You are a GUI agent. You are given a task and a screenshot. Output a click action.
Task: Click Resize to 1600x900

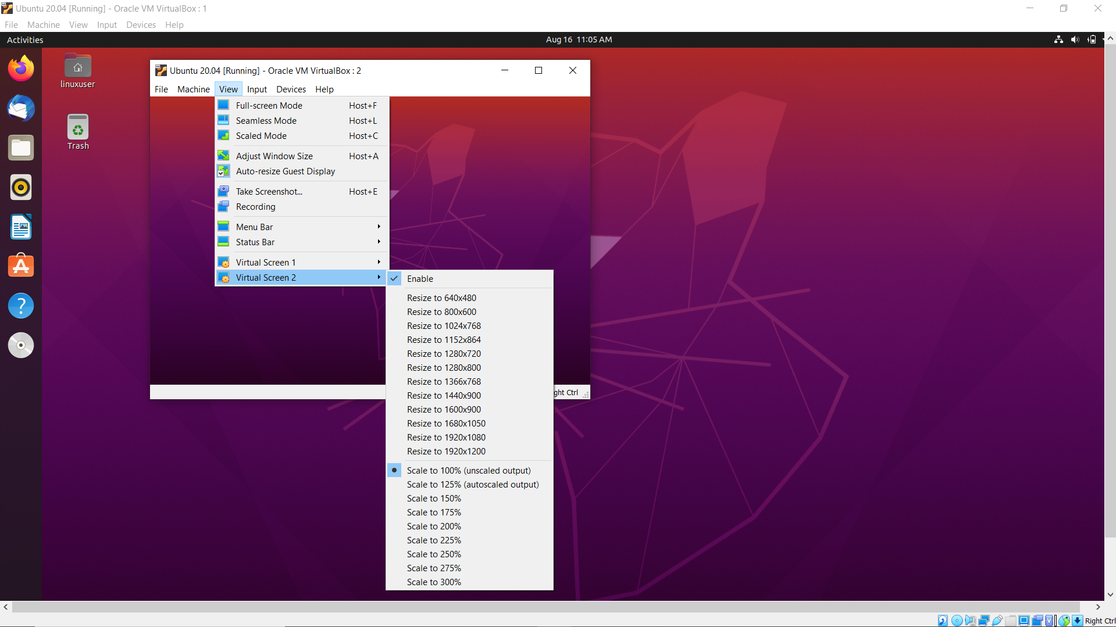(469, 409)
